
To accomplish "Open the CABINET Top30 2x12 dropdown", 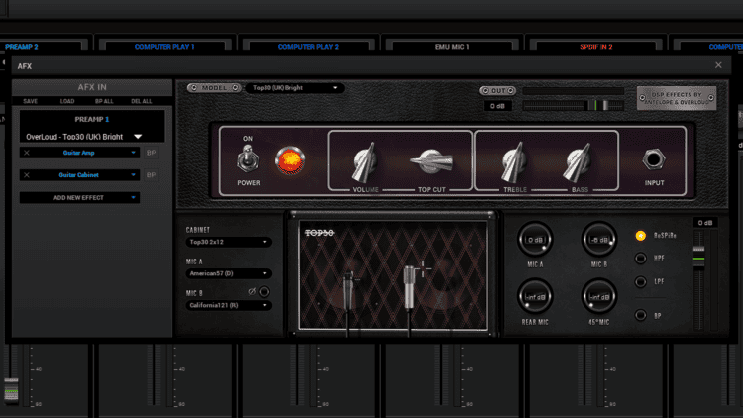I will 229,242.
